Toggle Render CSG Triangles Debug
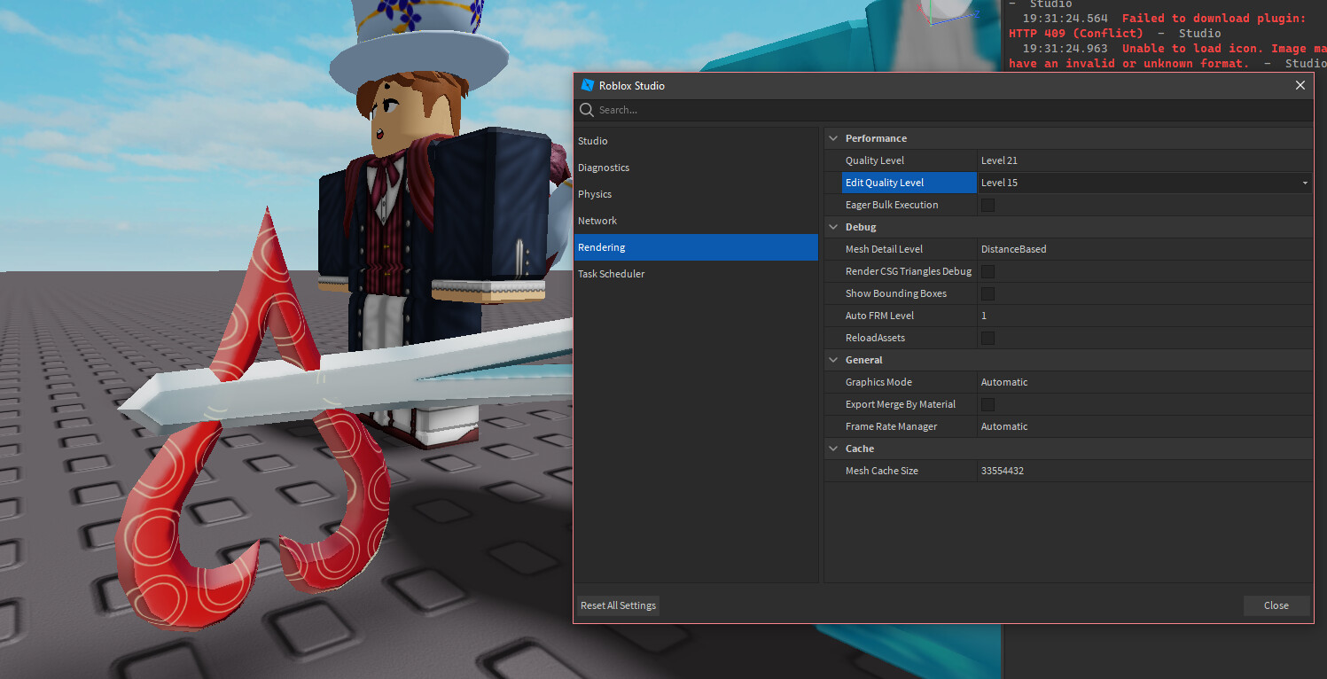Viewport: 1327px width, 679px height. pyautogui.click(x=987, y=271)
